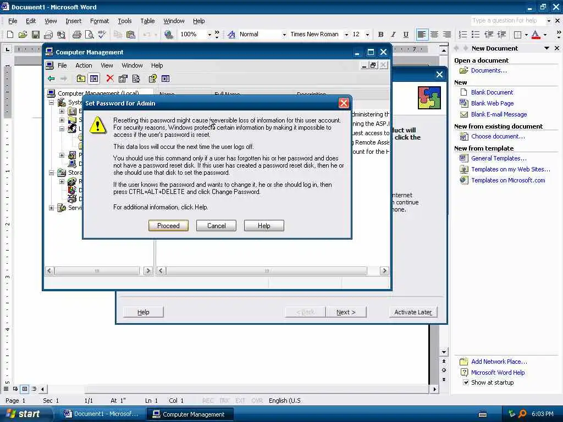Open the New Document task pane dropdown arrow
Viewport: 563px width, 422px height.
point(547,48)
